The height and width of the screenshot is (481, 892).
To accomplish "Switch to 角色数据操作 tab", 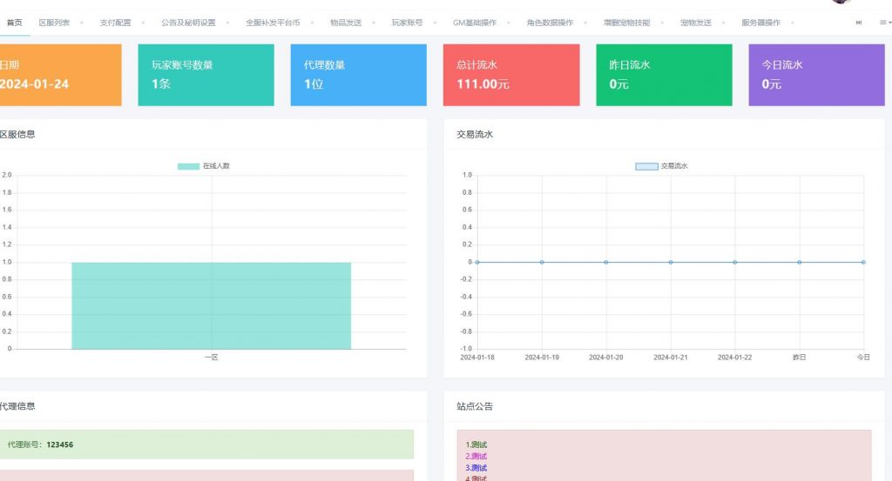I will [550, 23].
